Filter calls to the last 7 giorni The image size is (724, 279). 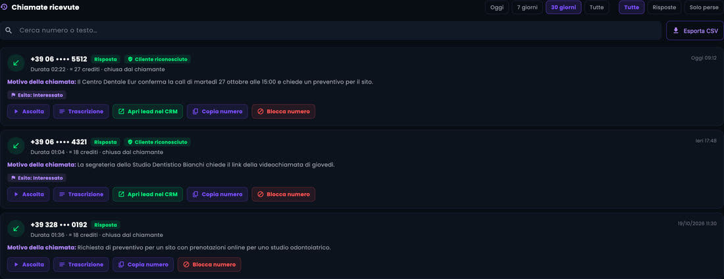coord(527,7)
